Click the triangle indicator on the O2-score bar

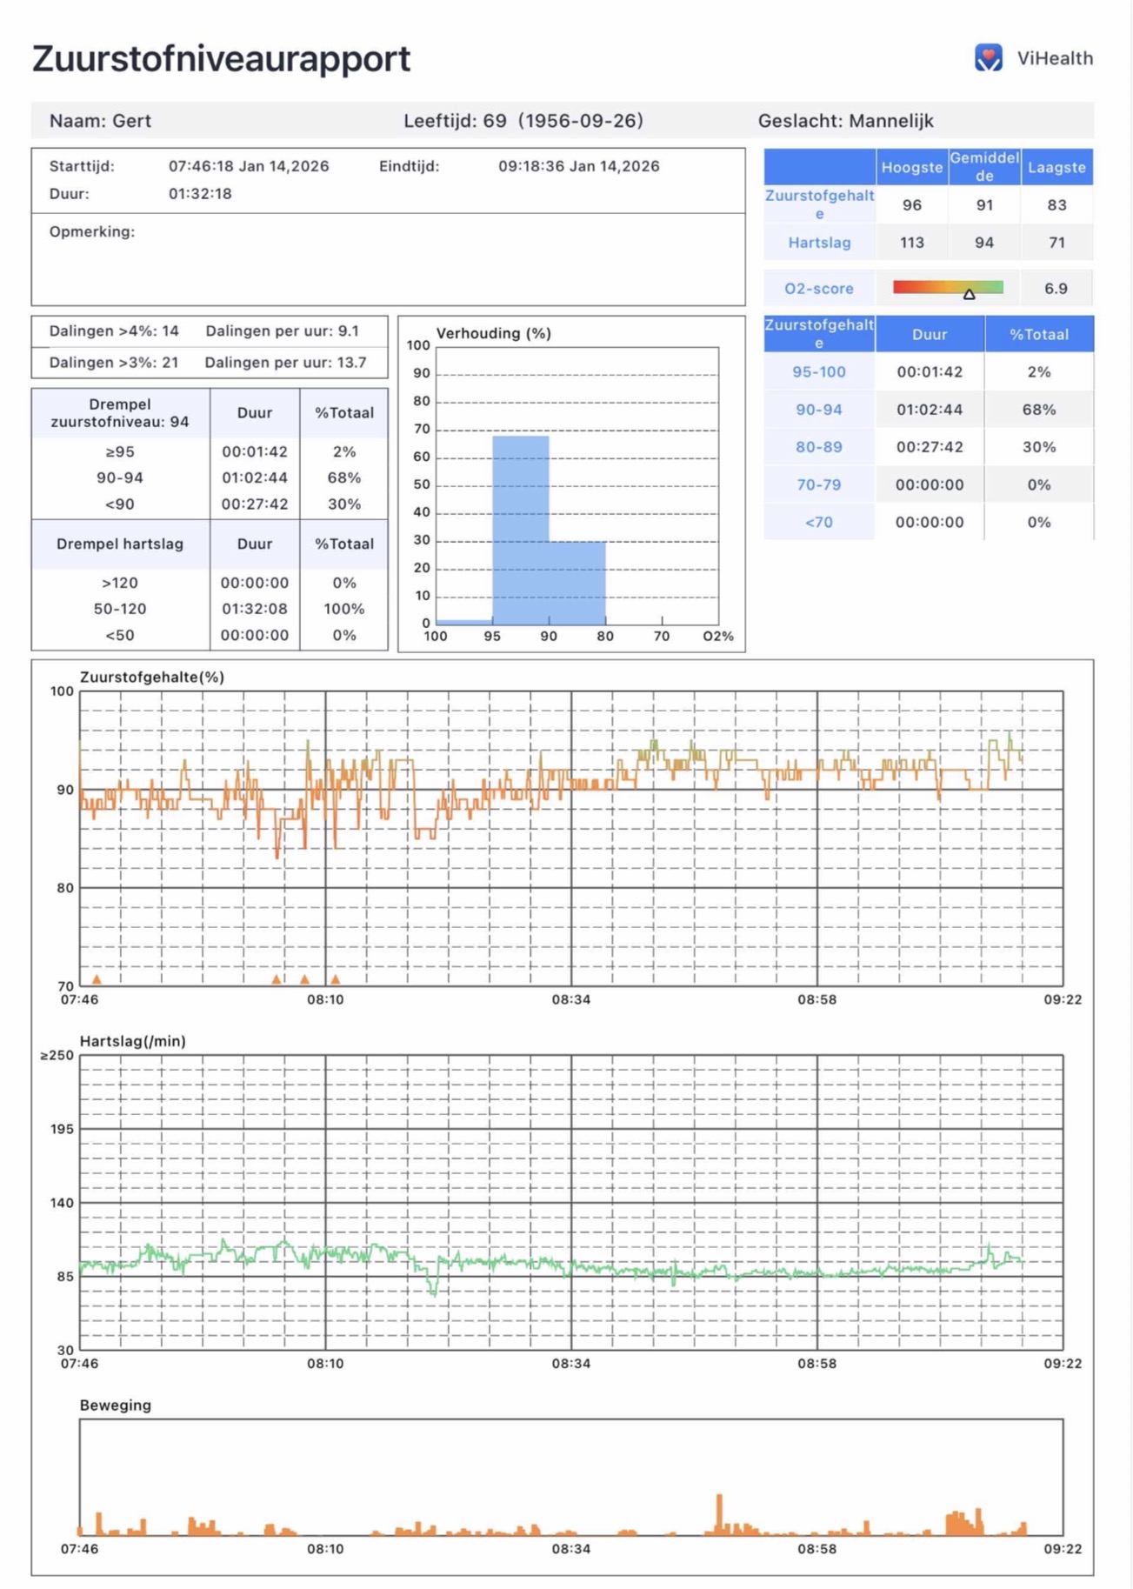click(x=969, y=295)
